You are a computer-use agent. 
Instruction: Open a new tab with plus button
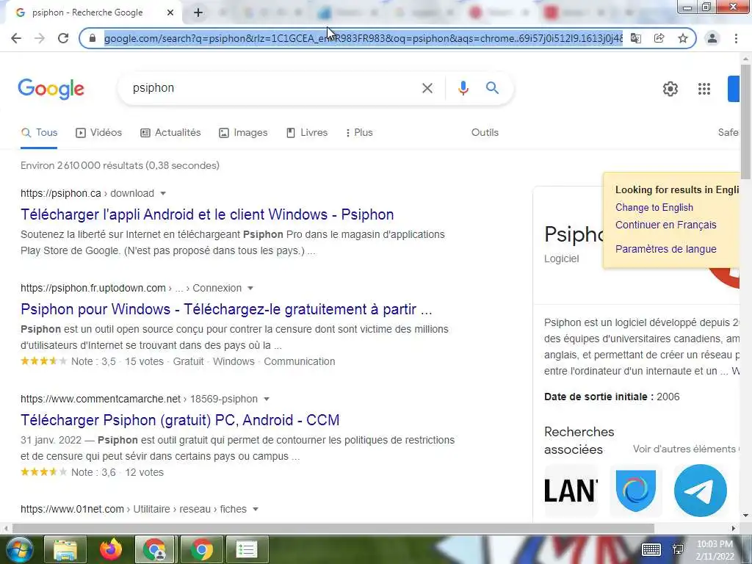coord(198,13)
